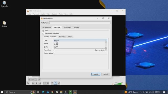Click frame by frame button in VLC

39,80
